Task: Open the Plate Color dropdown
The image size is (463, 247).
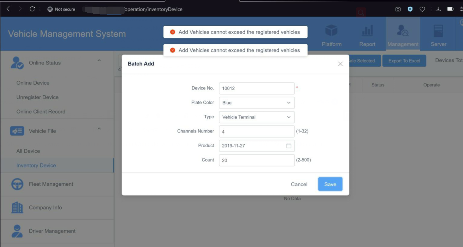Action: pyautogui.click(x=257, y=103)
